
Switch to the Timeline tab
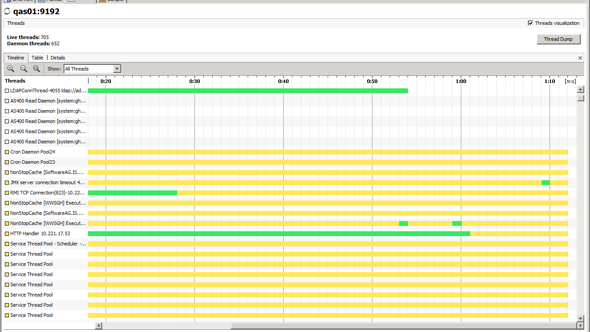coord(16,58)
